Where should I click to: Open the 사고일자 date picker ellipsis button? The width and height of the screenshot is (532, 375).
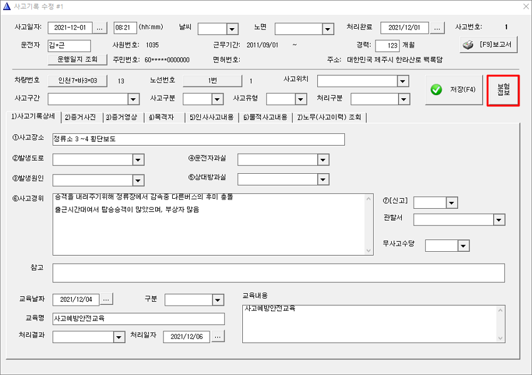[x=100, y=27]
